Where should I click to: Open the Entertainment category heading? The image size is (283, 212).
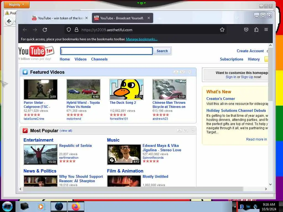[38, 140]
